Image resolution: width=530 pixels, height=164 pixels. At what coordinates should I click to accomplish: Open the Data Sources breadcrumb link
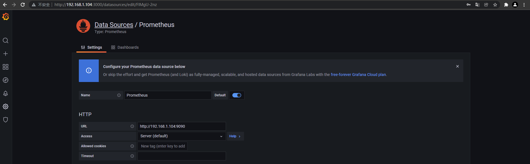pos(114,25)
